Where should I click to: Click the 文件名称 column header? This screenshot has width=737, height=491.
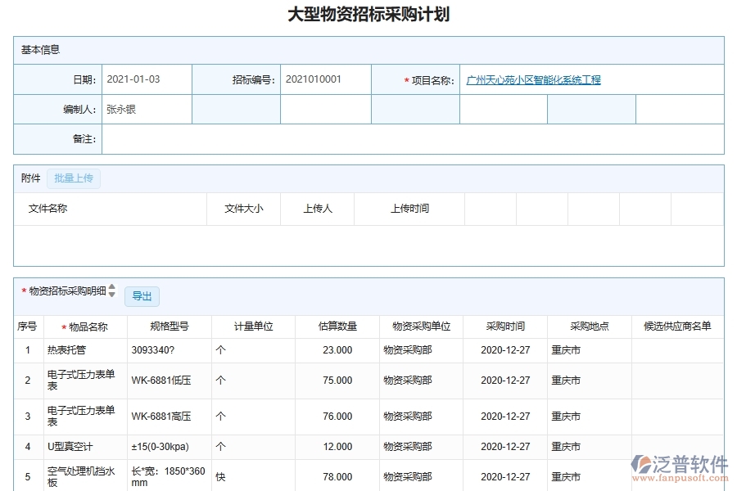(47, 209)
